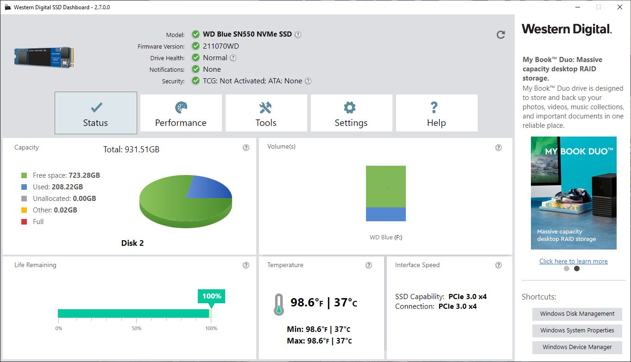
Task: Click the green check beside Drive Health
Action: point(196,57)
